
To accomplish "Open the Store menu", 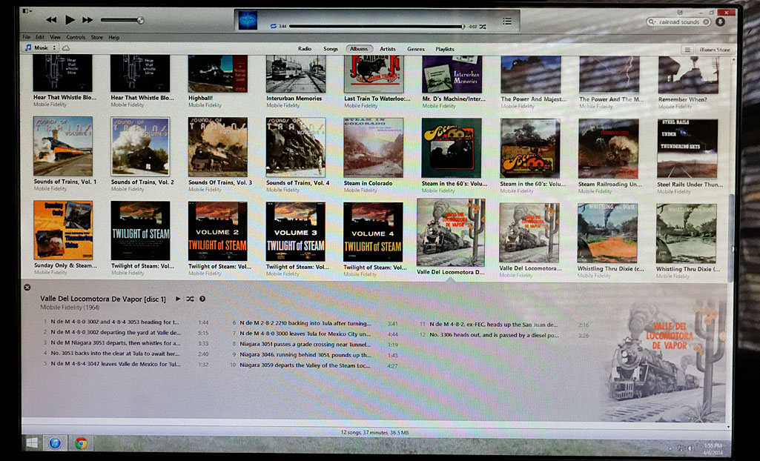I will (x=97, y=37).
